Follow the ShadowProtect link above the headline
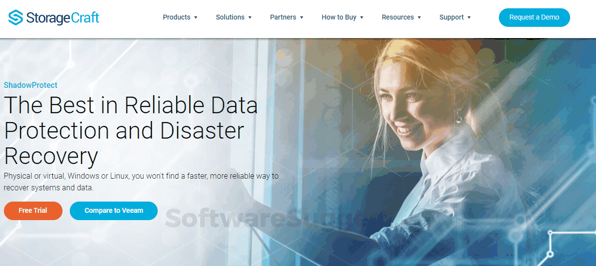 31,85
